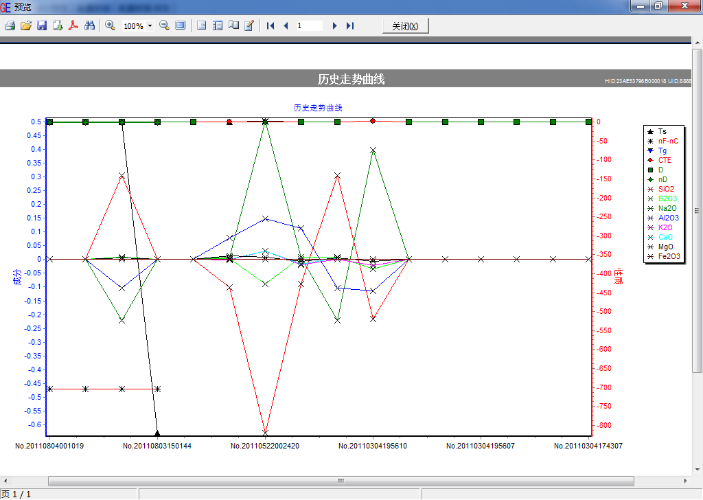The image size is (703, 500).
Task: Click axis label No.20110304195610
Action: pos(373,446)
